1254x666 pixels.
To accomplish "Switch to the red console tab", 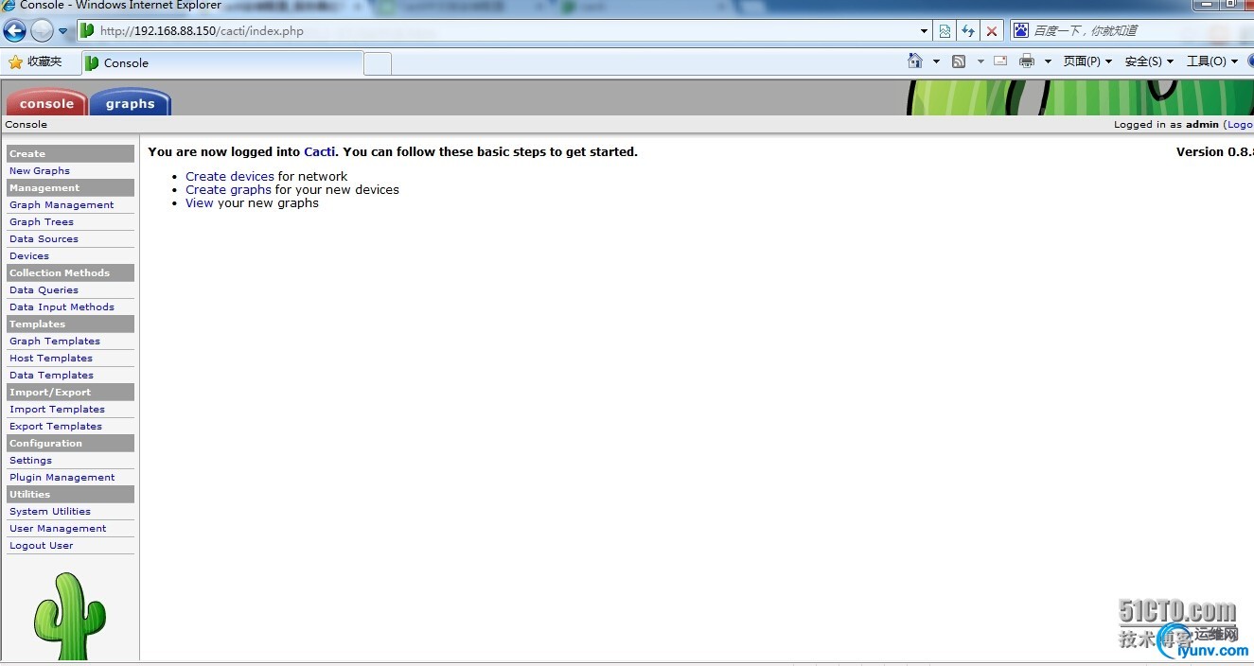I will (46, 102).
